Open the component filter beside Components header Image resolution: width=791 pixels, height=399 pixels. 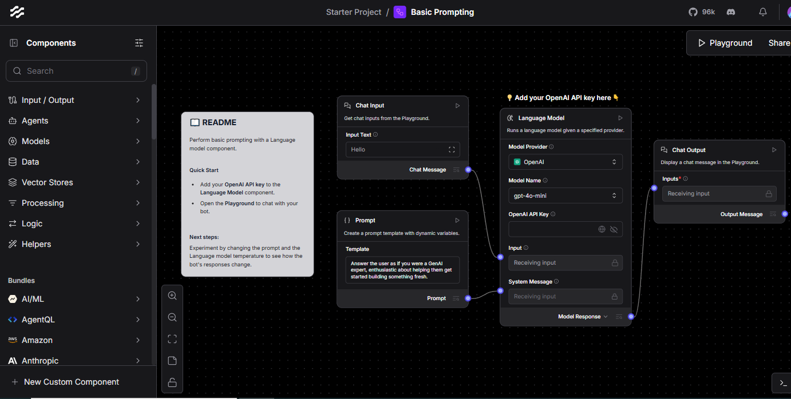point(139,42)
